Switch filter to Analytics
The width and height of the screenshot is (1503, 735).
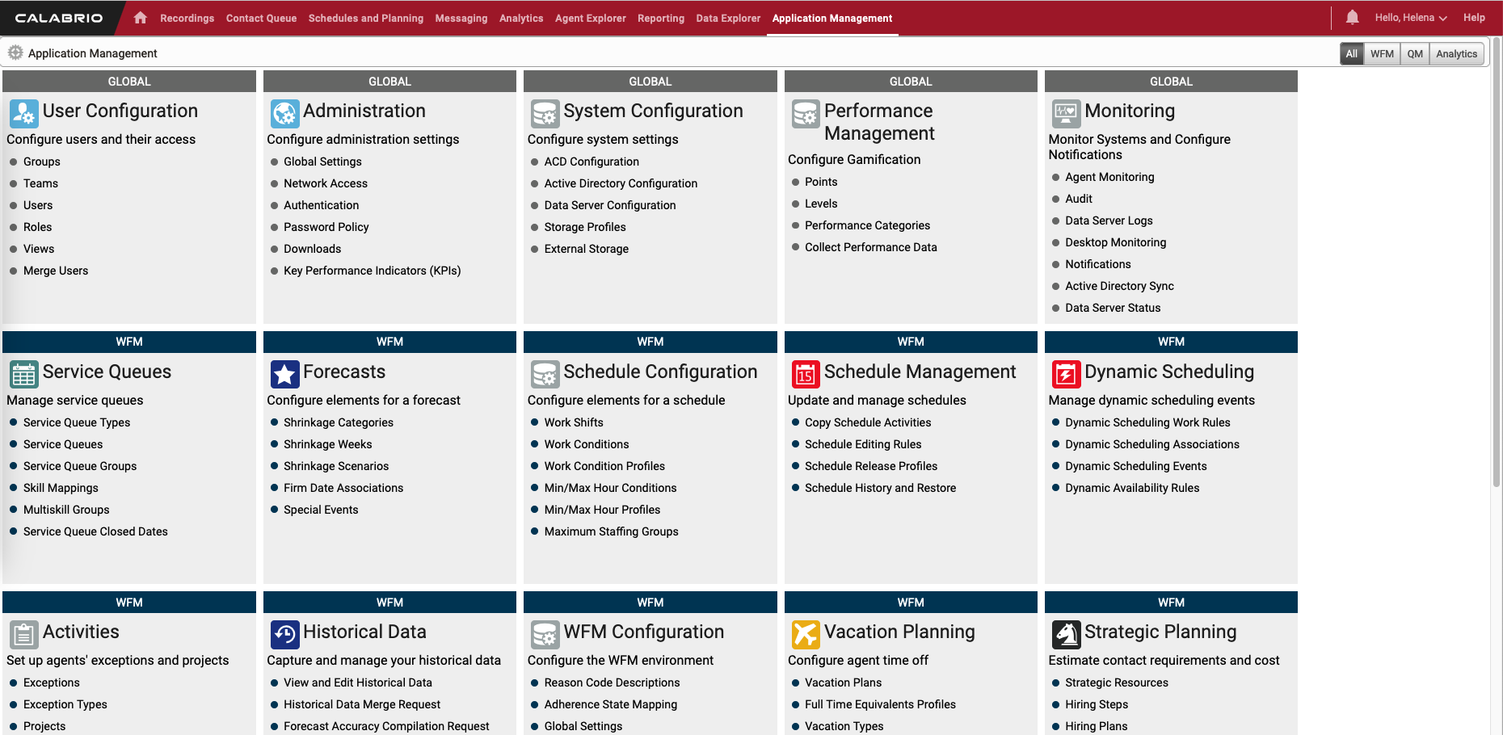[1456, 54]
